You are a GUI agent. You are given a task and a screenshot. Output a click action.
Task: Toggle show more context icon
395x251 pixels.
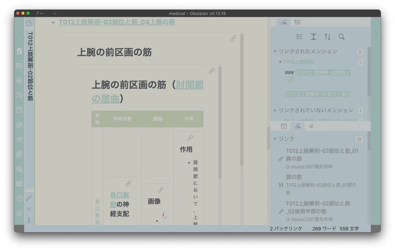313,37
